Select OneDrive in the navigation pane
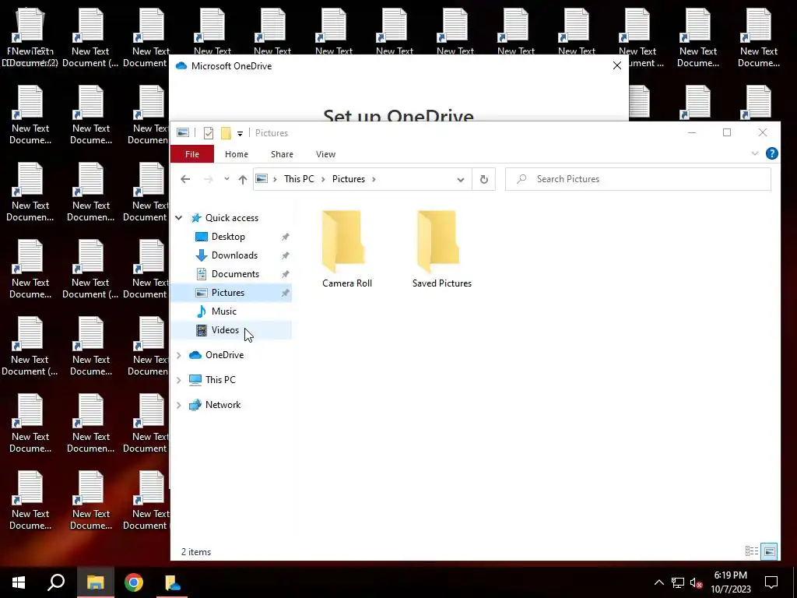The width and height of the screenshot is (797, 598). pyautogui.click(x=224, y=355)
